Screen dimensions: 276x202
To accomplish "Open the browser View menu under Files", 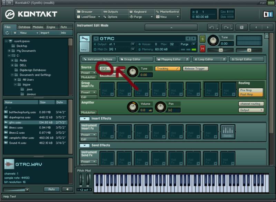I will click(29, 33).
